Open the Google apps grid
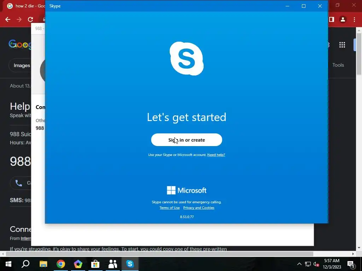 pos(342,45)
